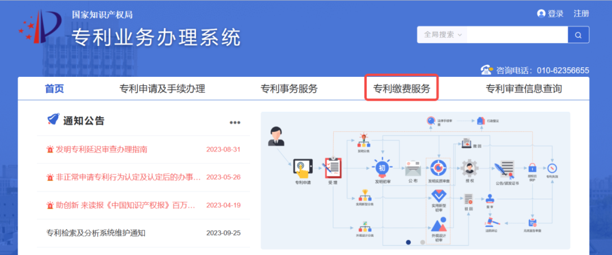Click the 发明实质审查 target icon

tap(438, 168)
